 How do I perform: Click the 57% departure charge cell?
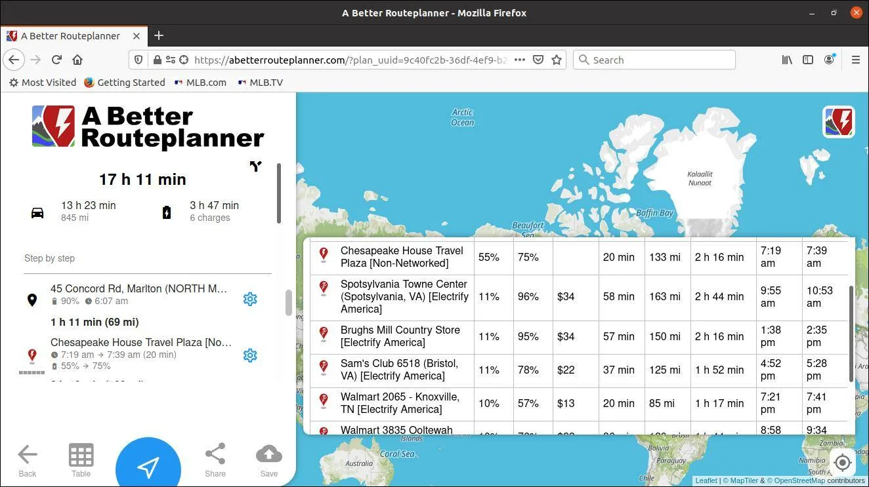tap(528, 404)
